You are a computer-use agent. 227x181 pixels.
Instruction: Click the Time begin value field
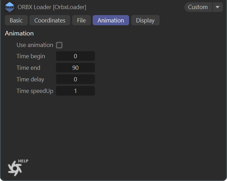coord(75,56)
